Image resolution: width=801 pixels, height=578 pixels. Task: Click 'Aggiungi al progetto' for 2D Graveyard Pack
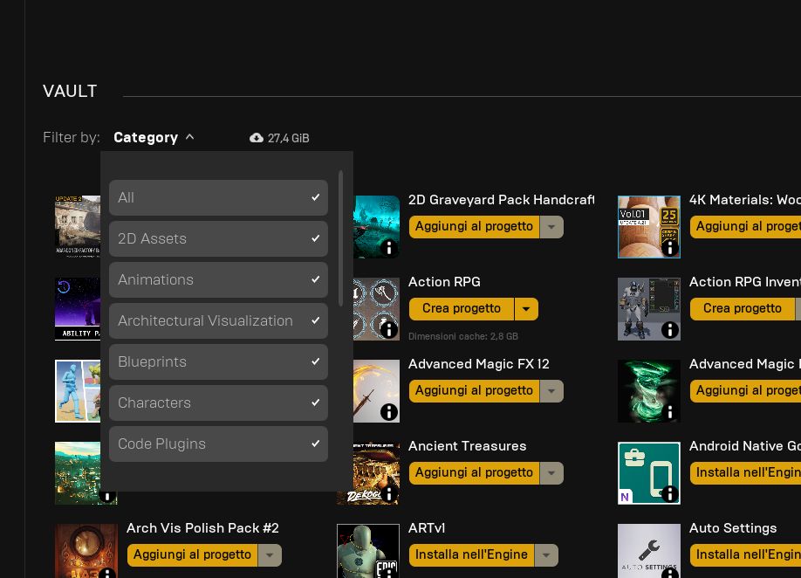[474, 226]
